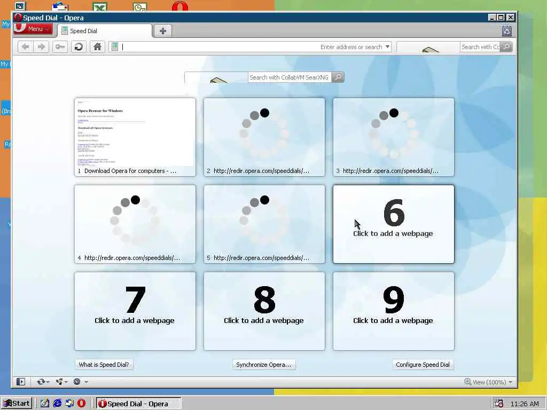Click the toolbar search field
The width and height of the screenshot is (547, 410).
pyautogui.click(x=480, y=47)
